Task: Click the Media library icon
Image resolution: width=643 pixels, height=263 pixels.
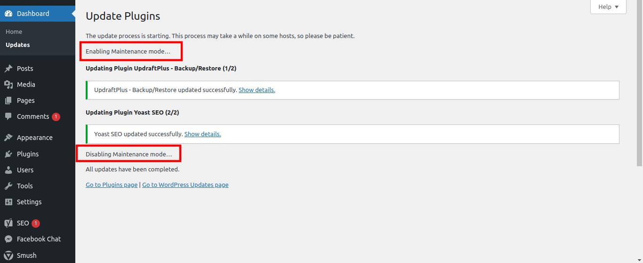Action: [x=8, y=85]
